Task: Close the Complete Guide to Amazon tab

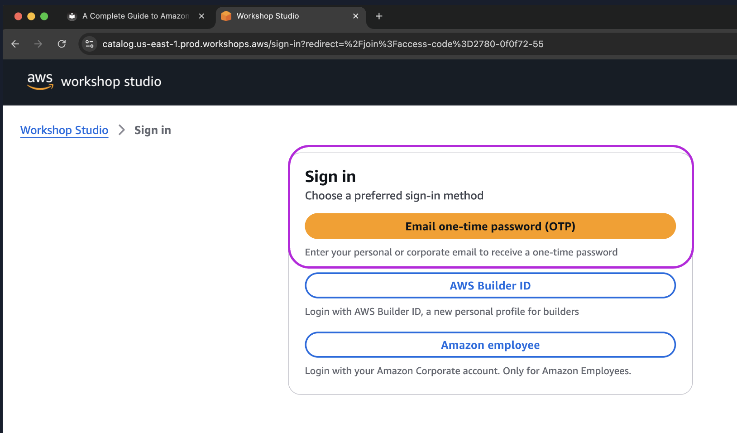Action: point(201,16)
